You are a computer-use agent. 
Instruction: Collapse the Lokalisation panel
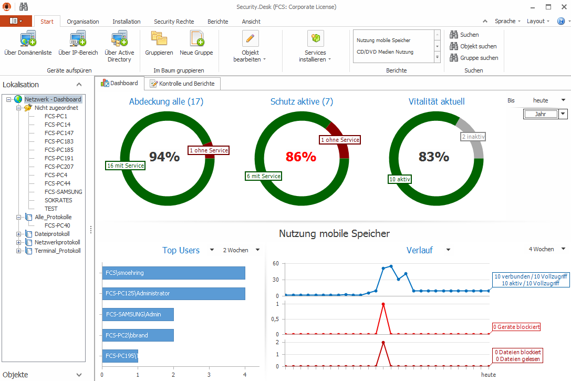[x=79, y=85]
